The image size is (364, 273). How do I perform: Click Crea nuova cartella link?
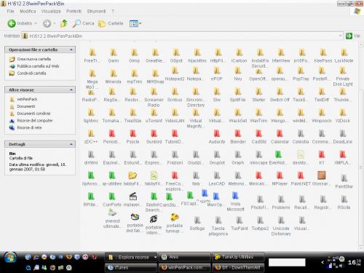pyautogui.click(x=33, y=59)
